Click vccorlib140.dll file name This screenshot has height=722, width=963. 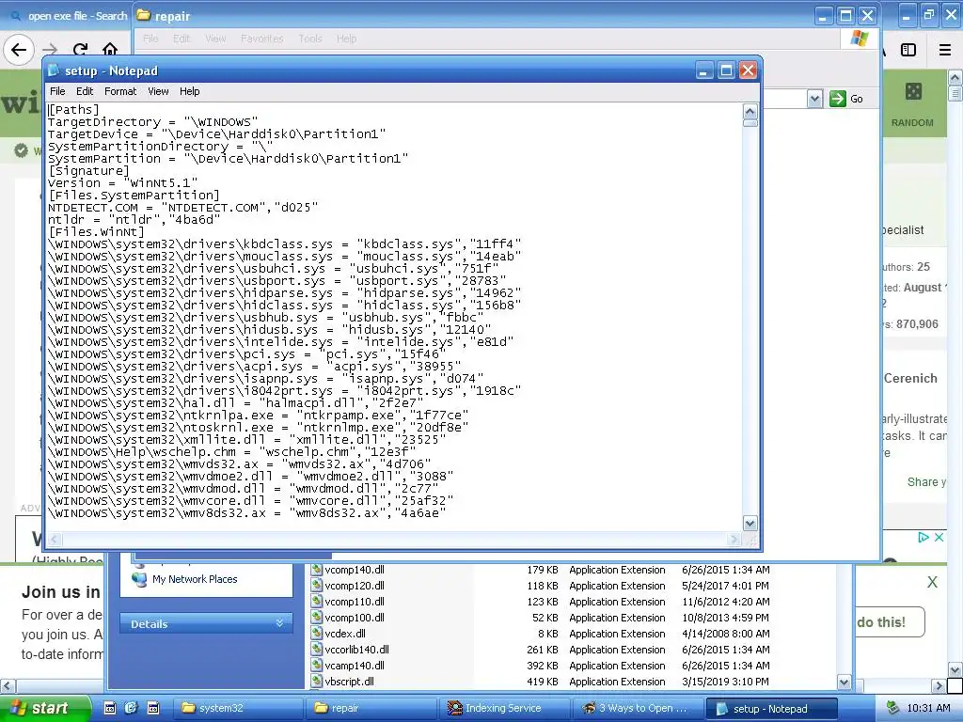pos(356,650)
